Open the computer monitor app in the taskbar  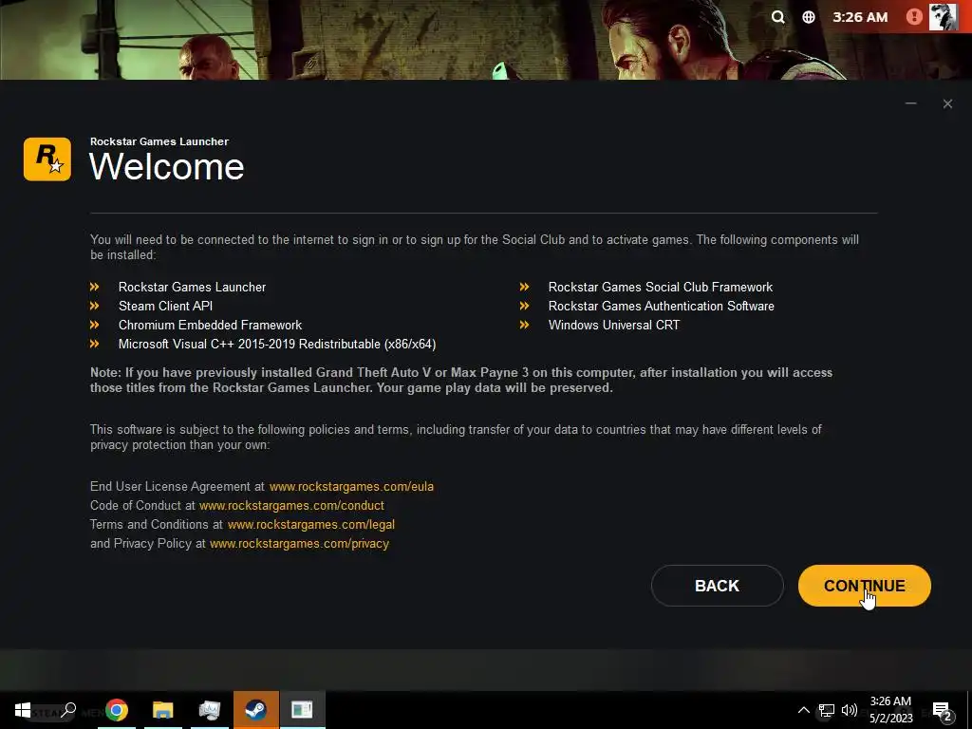click(210, 710)
